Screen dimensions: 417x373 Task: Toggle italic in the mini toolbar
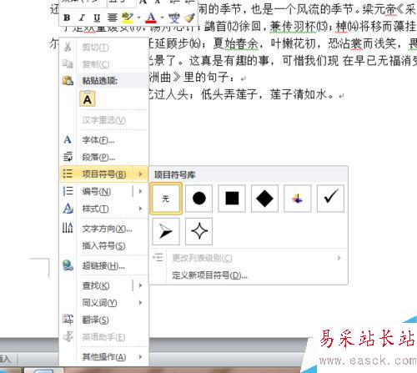(82, 18)
